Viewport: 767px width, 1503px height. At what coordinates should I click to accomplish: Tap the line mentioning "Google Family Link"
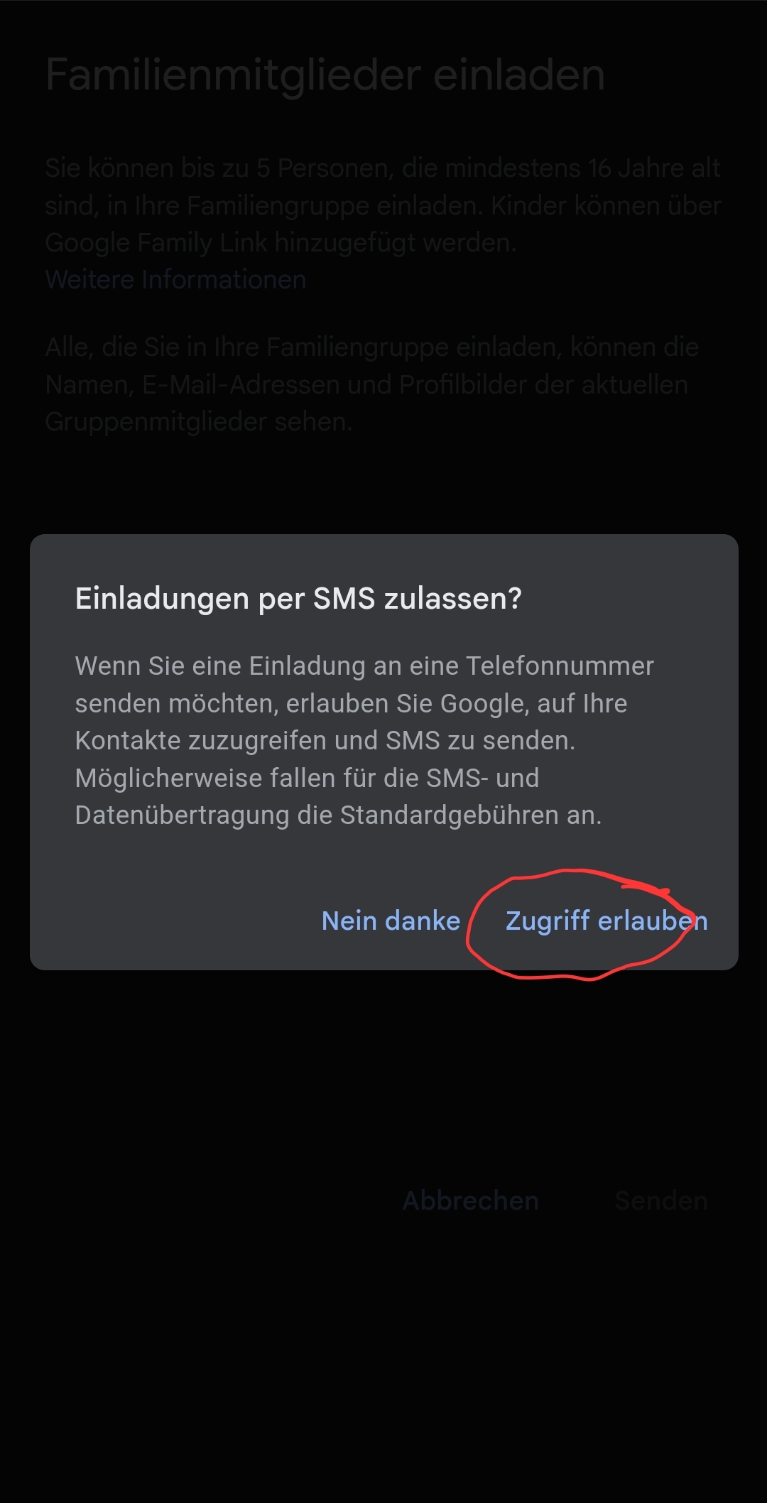point(281,243)
